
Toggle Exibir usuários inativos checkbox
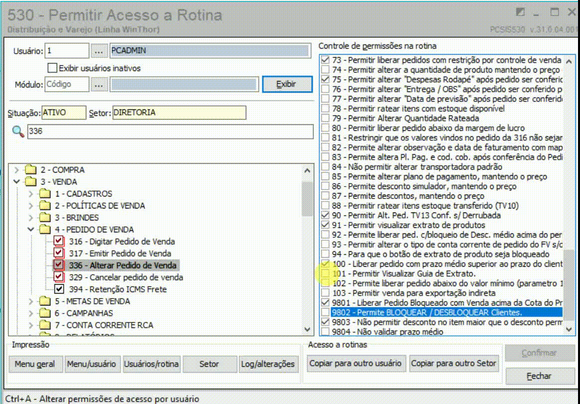tap(52, 68)
